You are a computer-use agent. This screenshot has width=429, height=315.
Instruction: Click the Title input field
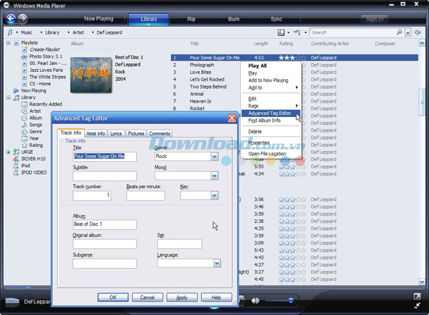click(105, 156)
